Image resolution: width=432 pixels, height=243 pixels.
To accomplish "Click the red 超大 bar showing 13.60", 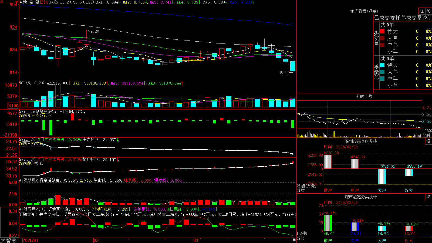I will pos(409,229).
